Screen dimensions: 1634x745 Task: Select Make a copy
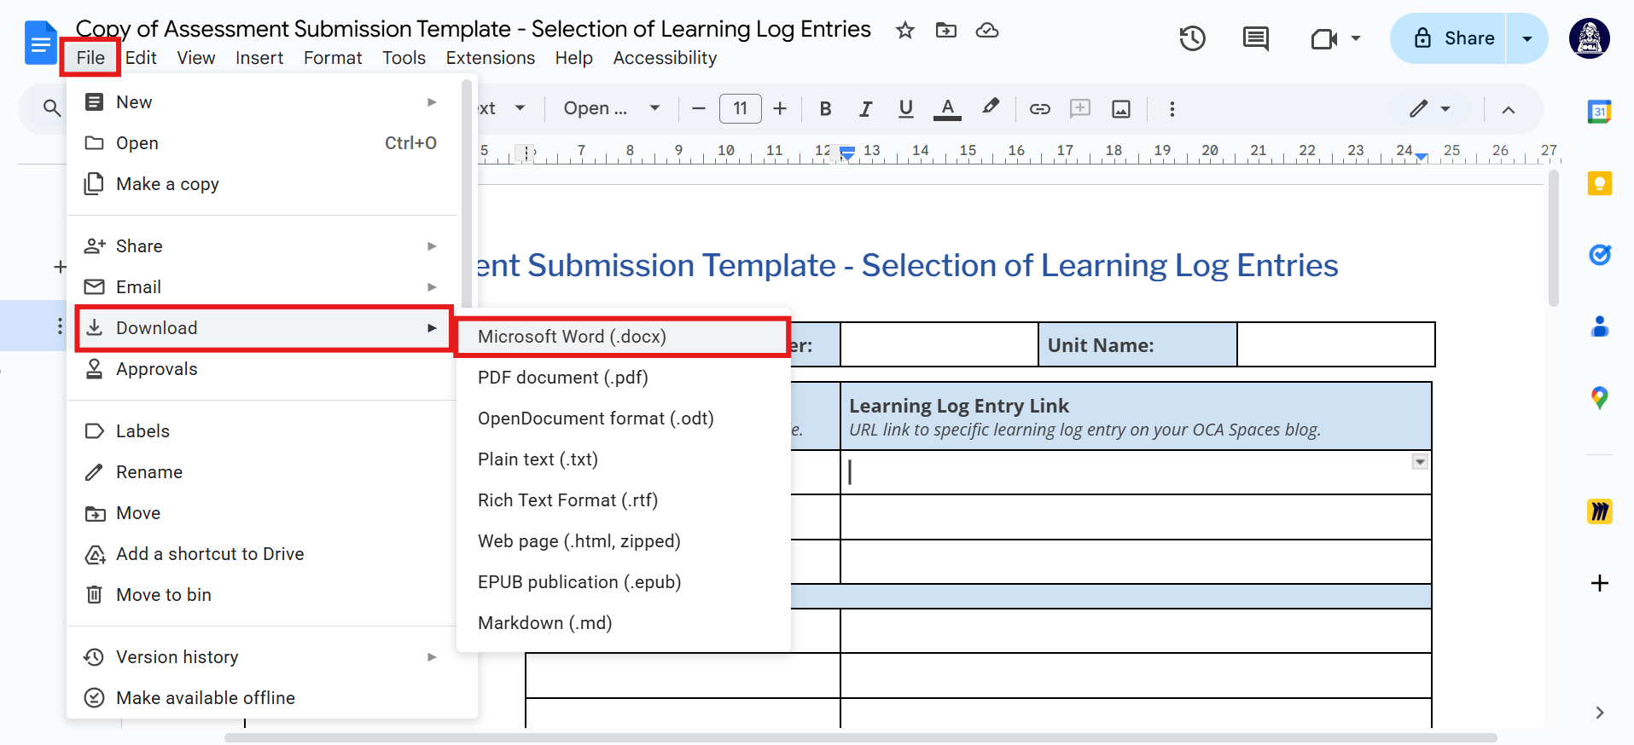[x=263, y=184]
